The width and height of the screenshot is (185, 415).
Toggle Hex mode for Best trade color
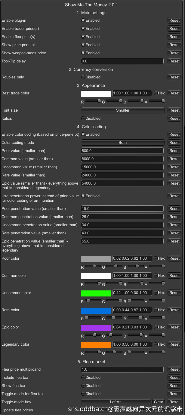point(156,93)
